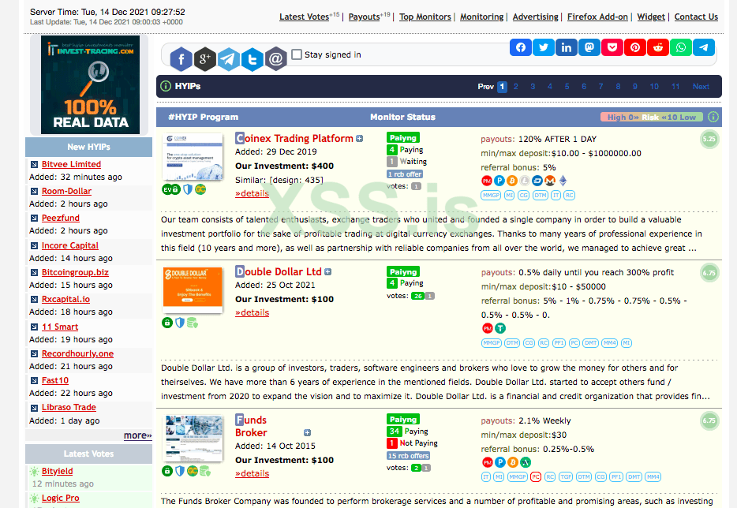Click the info icon next to Risk legend
737x508 pixels.
pyautogui.click(x=713, y=117)
